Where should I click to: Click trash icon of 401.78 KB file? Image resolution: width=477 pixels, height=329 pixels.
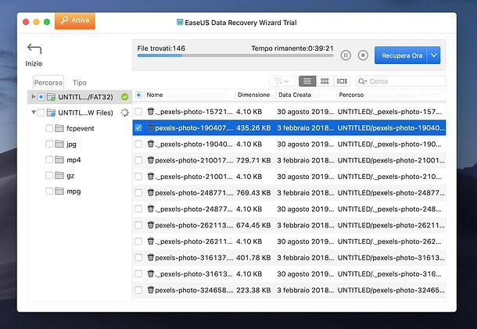[151, 258]
